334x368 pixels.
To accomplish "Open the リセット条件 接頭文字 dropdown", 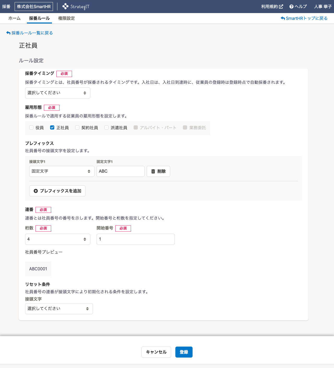I will coord(59,308).
